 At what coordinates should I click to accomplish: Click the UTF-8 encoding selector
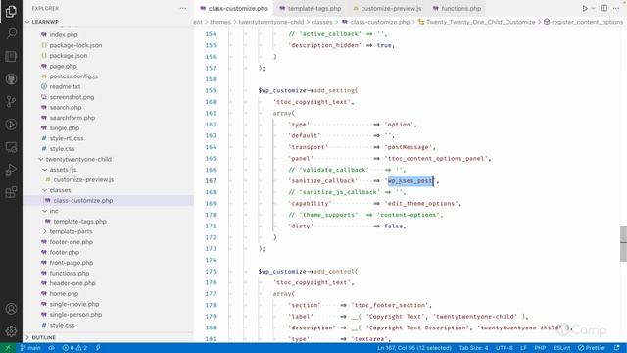[505, 348]
